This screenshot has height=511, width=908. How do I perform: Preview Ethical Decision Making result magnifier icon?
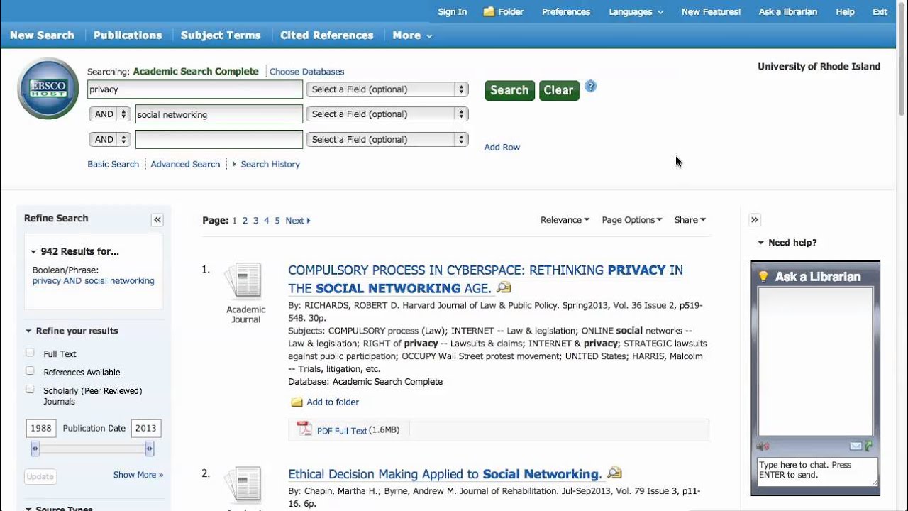[x=614, y=473]
